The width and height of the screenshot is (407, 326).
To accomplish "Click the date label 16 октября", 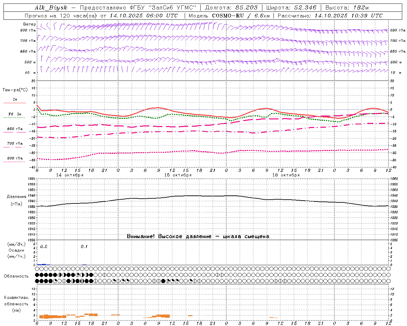I will 286,175.
